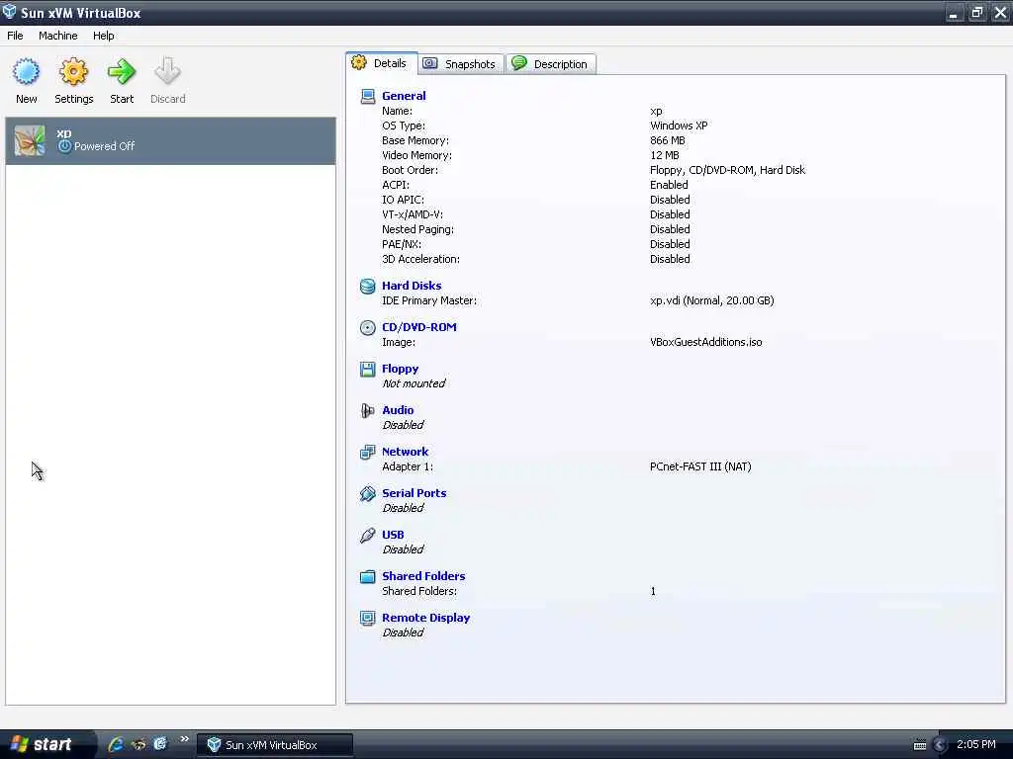
Task: Open the Network settings link
Action: click(405, 452)
